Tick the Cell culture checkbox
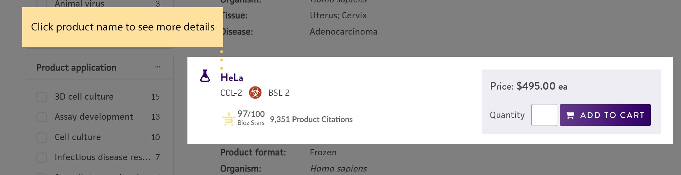Image resolution: width=681 pixels, height=175 pixels. (42, 137)
